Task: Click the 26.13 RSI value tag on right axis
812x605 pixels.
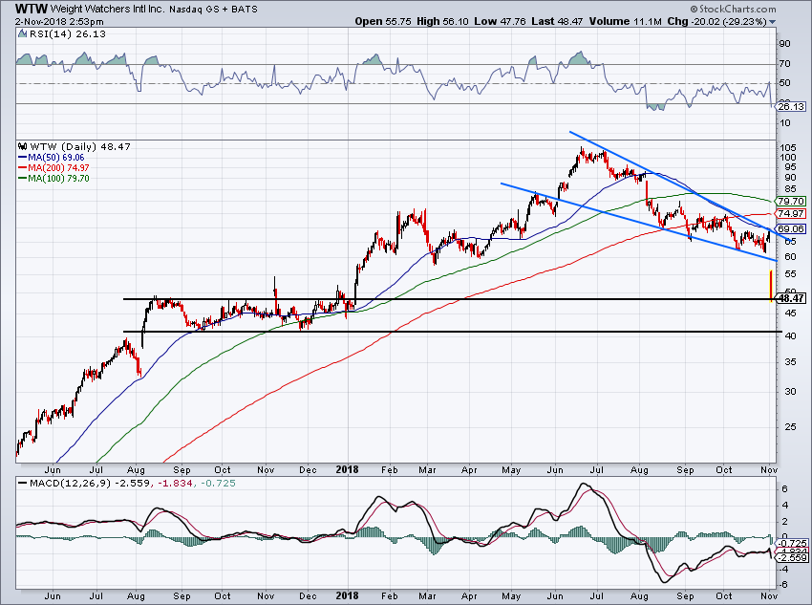Action: (x=791, y=107)
